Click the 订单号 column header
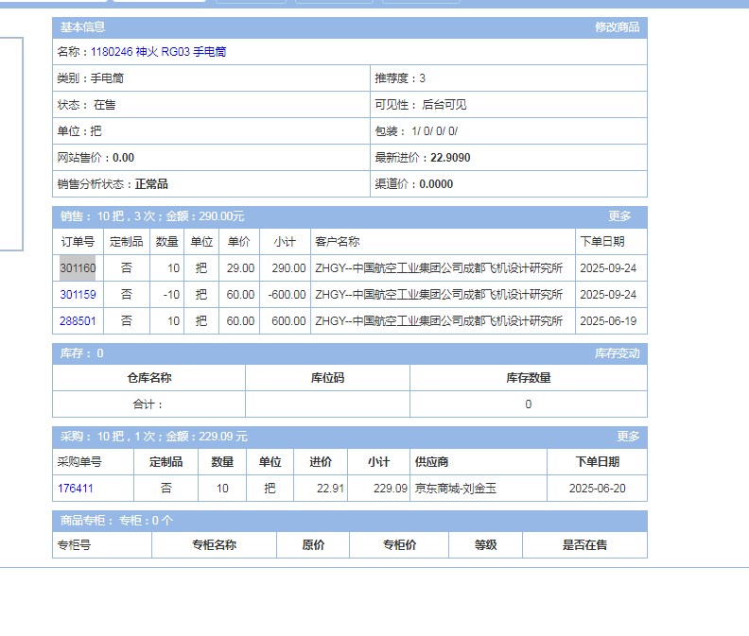This screenshot has width=749, height=636. [x=78, y=242]
